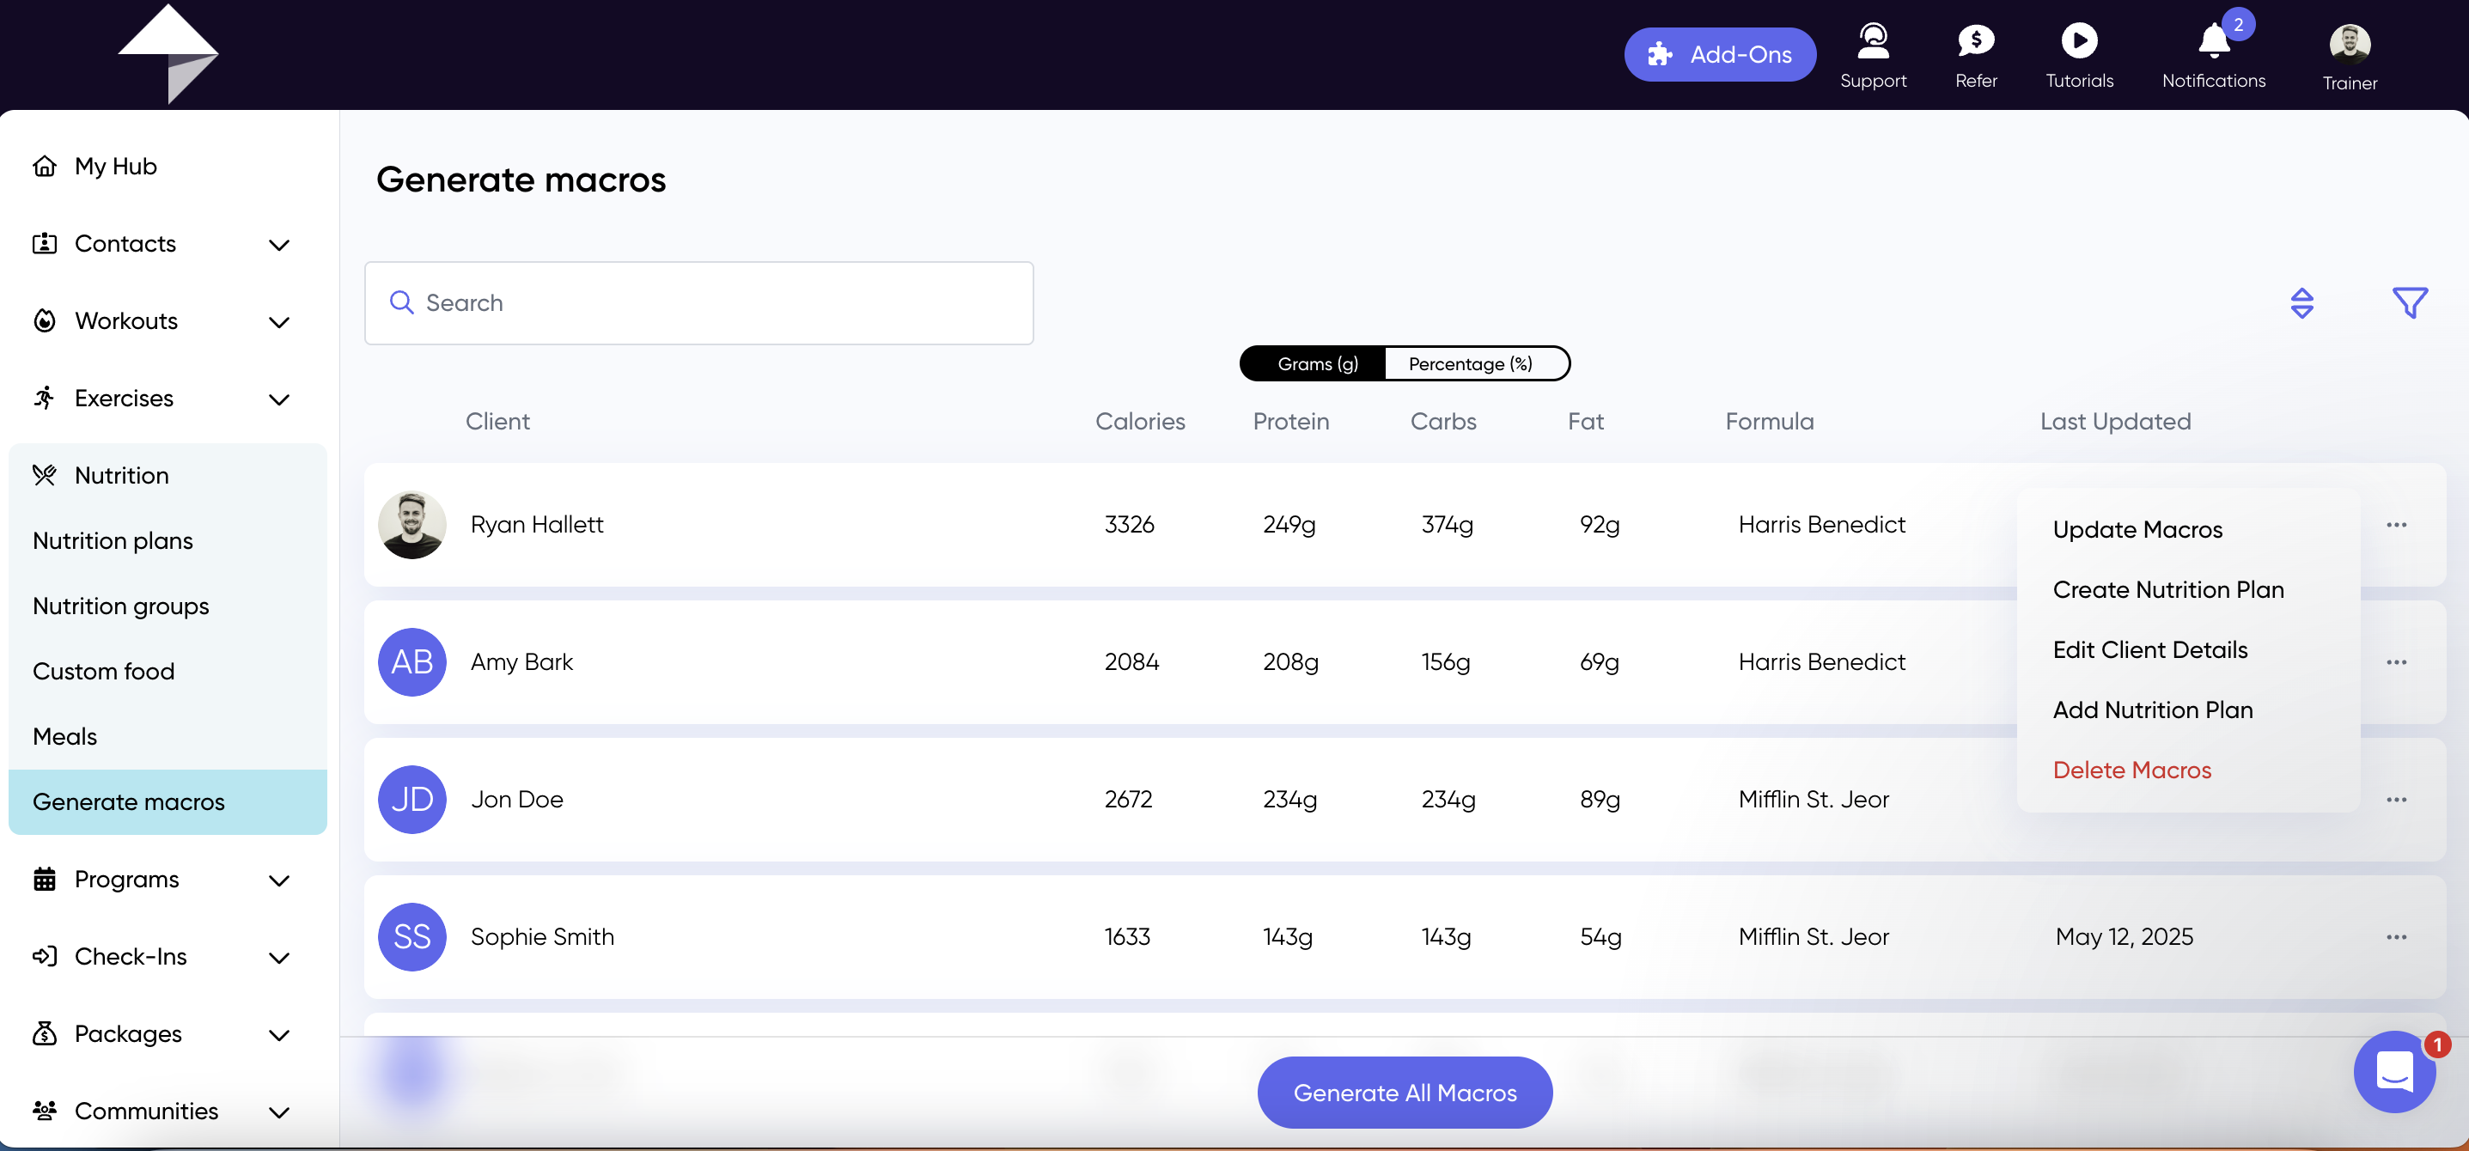Click Jon Doe's 2672 calories value

[x=1128, y=800]
